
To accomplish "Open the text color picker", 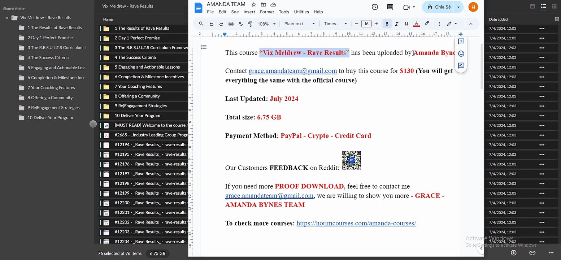I will click(416, 24).
